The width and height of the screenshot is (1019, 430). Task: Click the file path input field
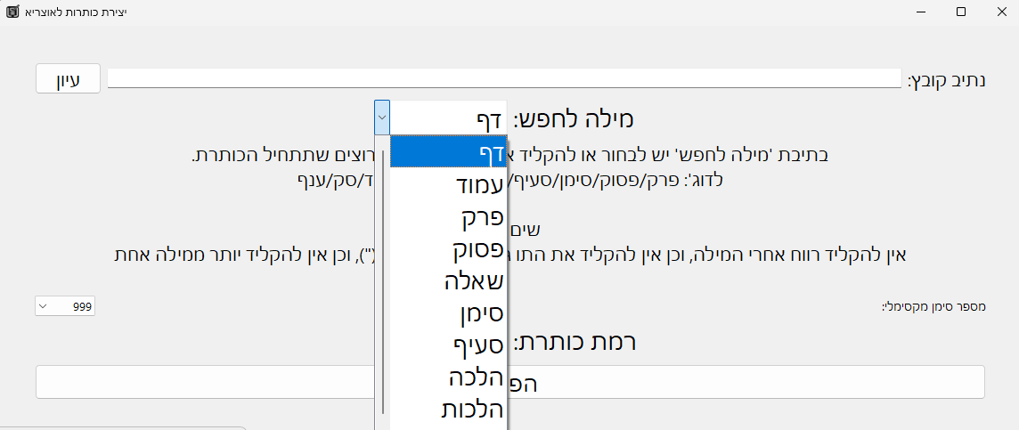pyautogui.click(x=503, y=79)
